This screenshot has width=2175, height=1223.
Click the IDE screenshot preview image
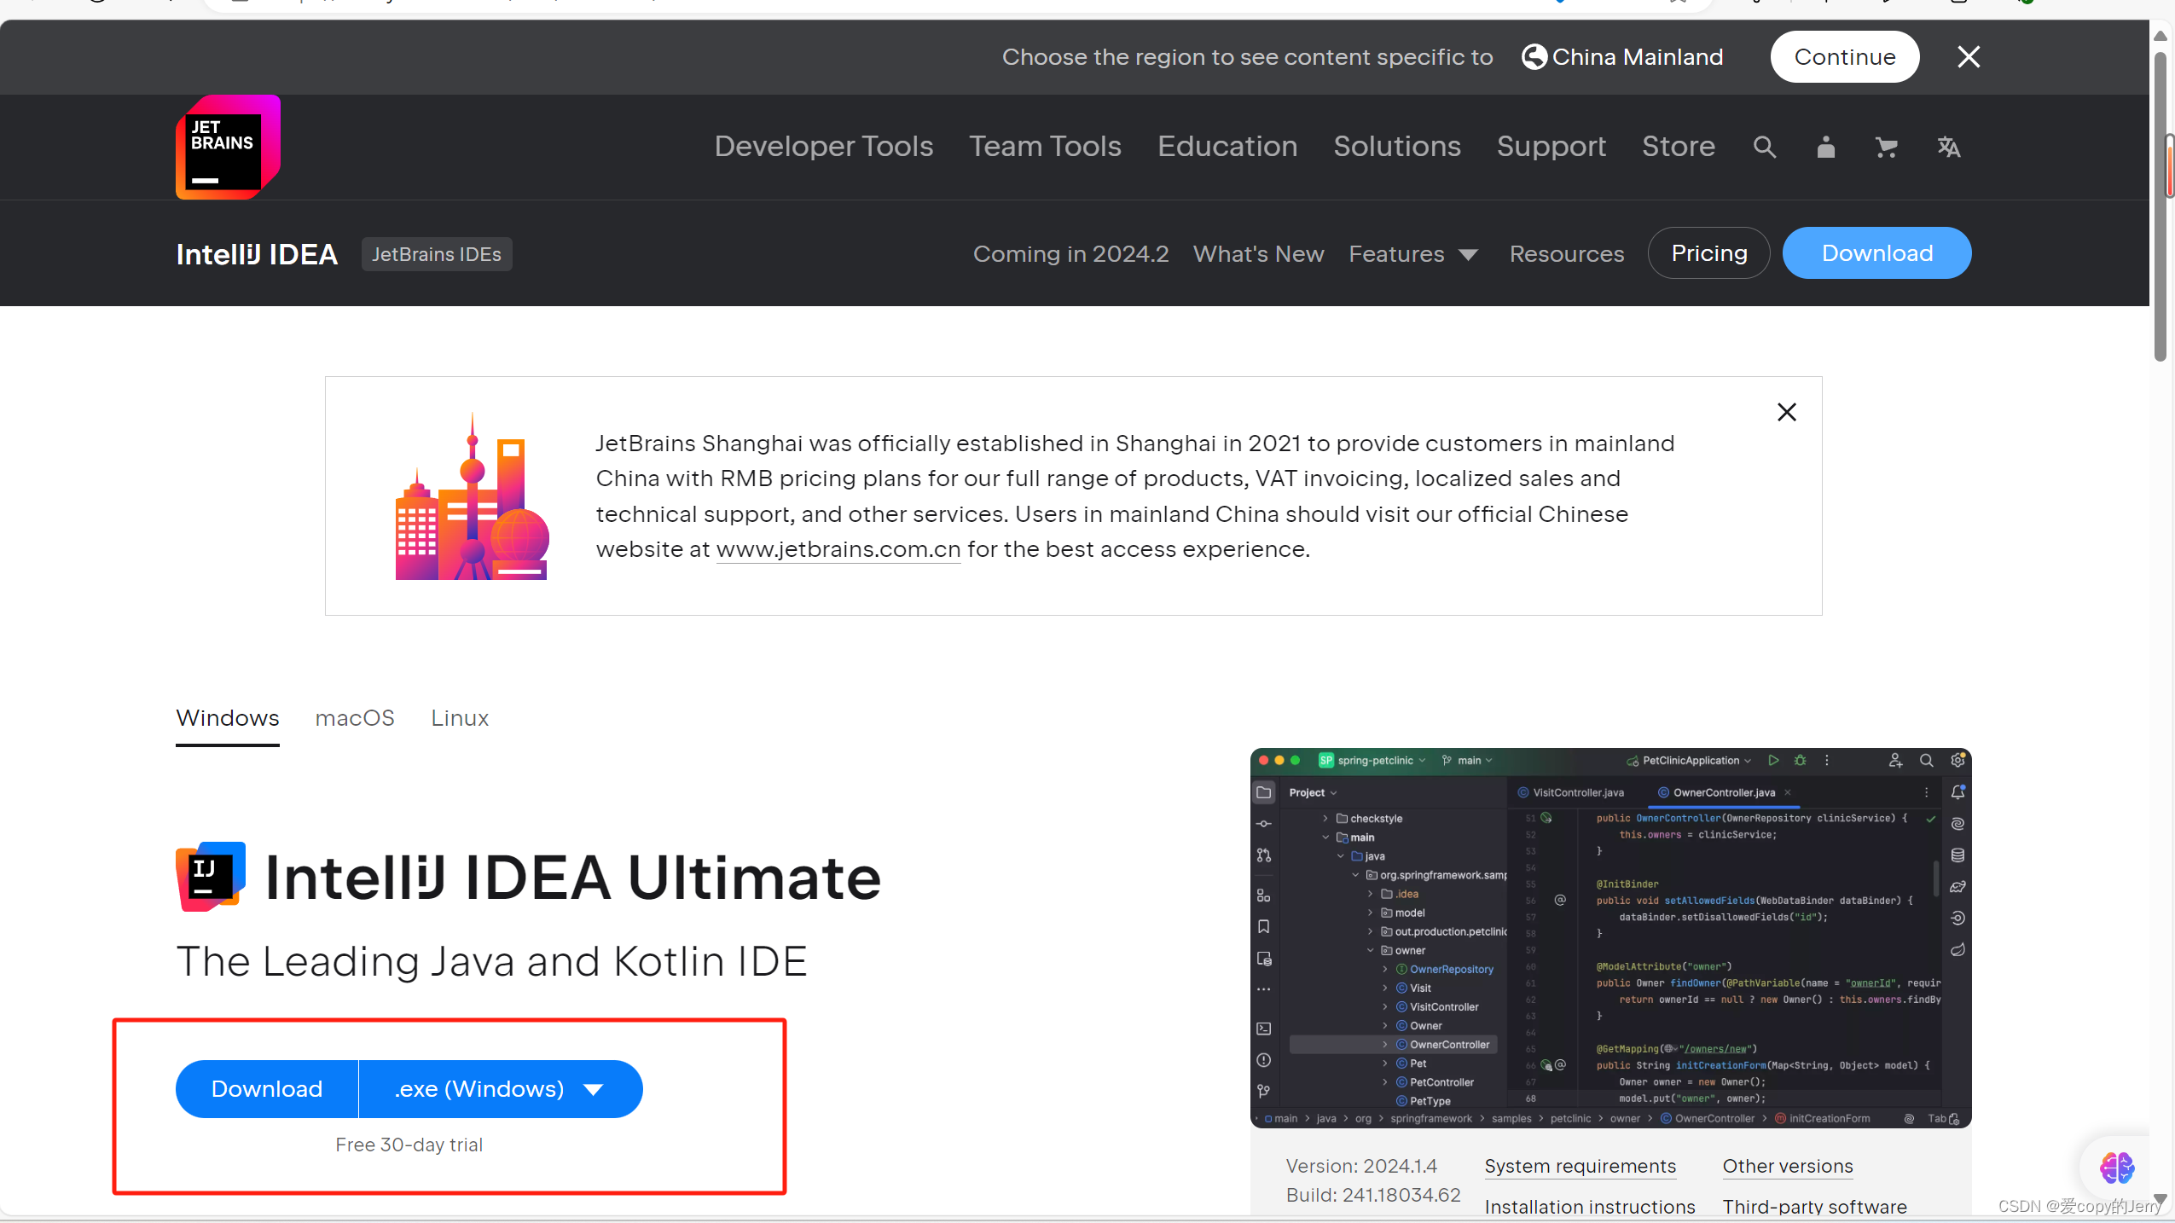click(1609, 938)
